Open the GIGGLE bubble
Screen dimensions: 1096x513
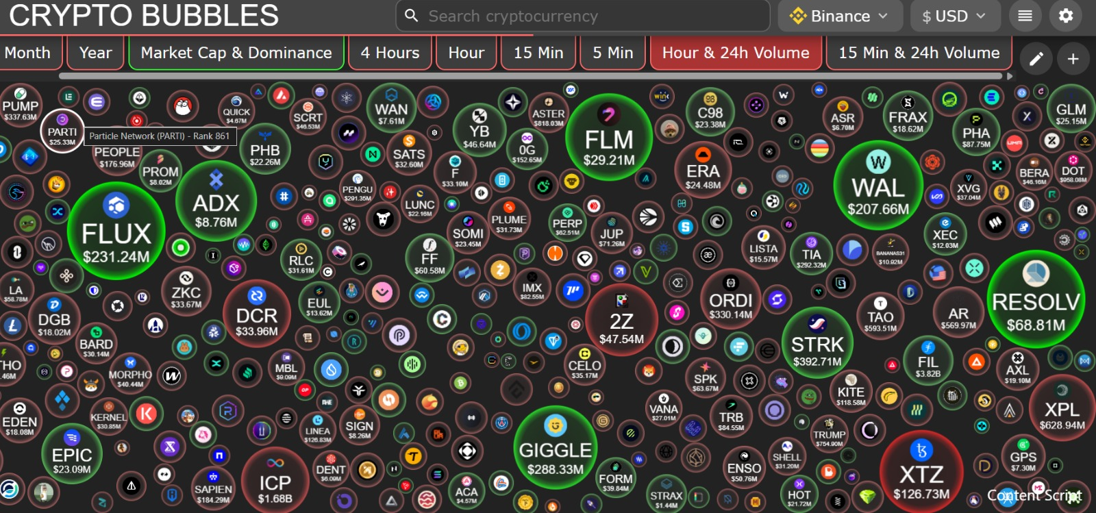click(x=556, y=447)
